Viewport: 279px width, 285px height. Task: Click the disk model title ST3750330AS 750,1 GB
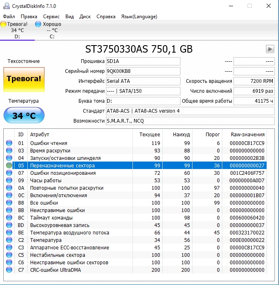point(139,49)
